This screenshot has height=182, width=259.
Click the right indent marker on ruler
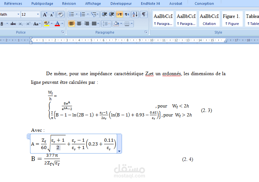tap(225, 41)
